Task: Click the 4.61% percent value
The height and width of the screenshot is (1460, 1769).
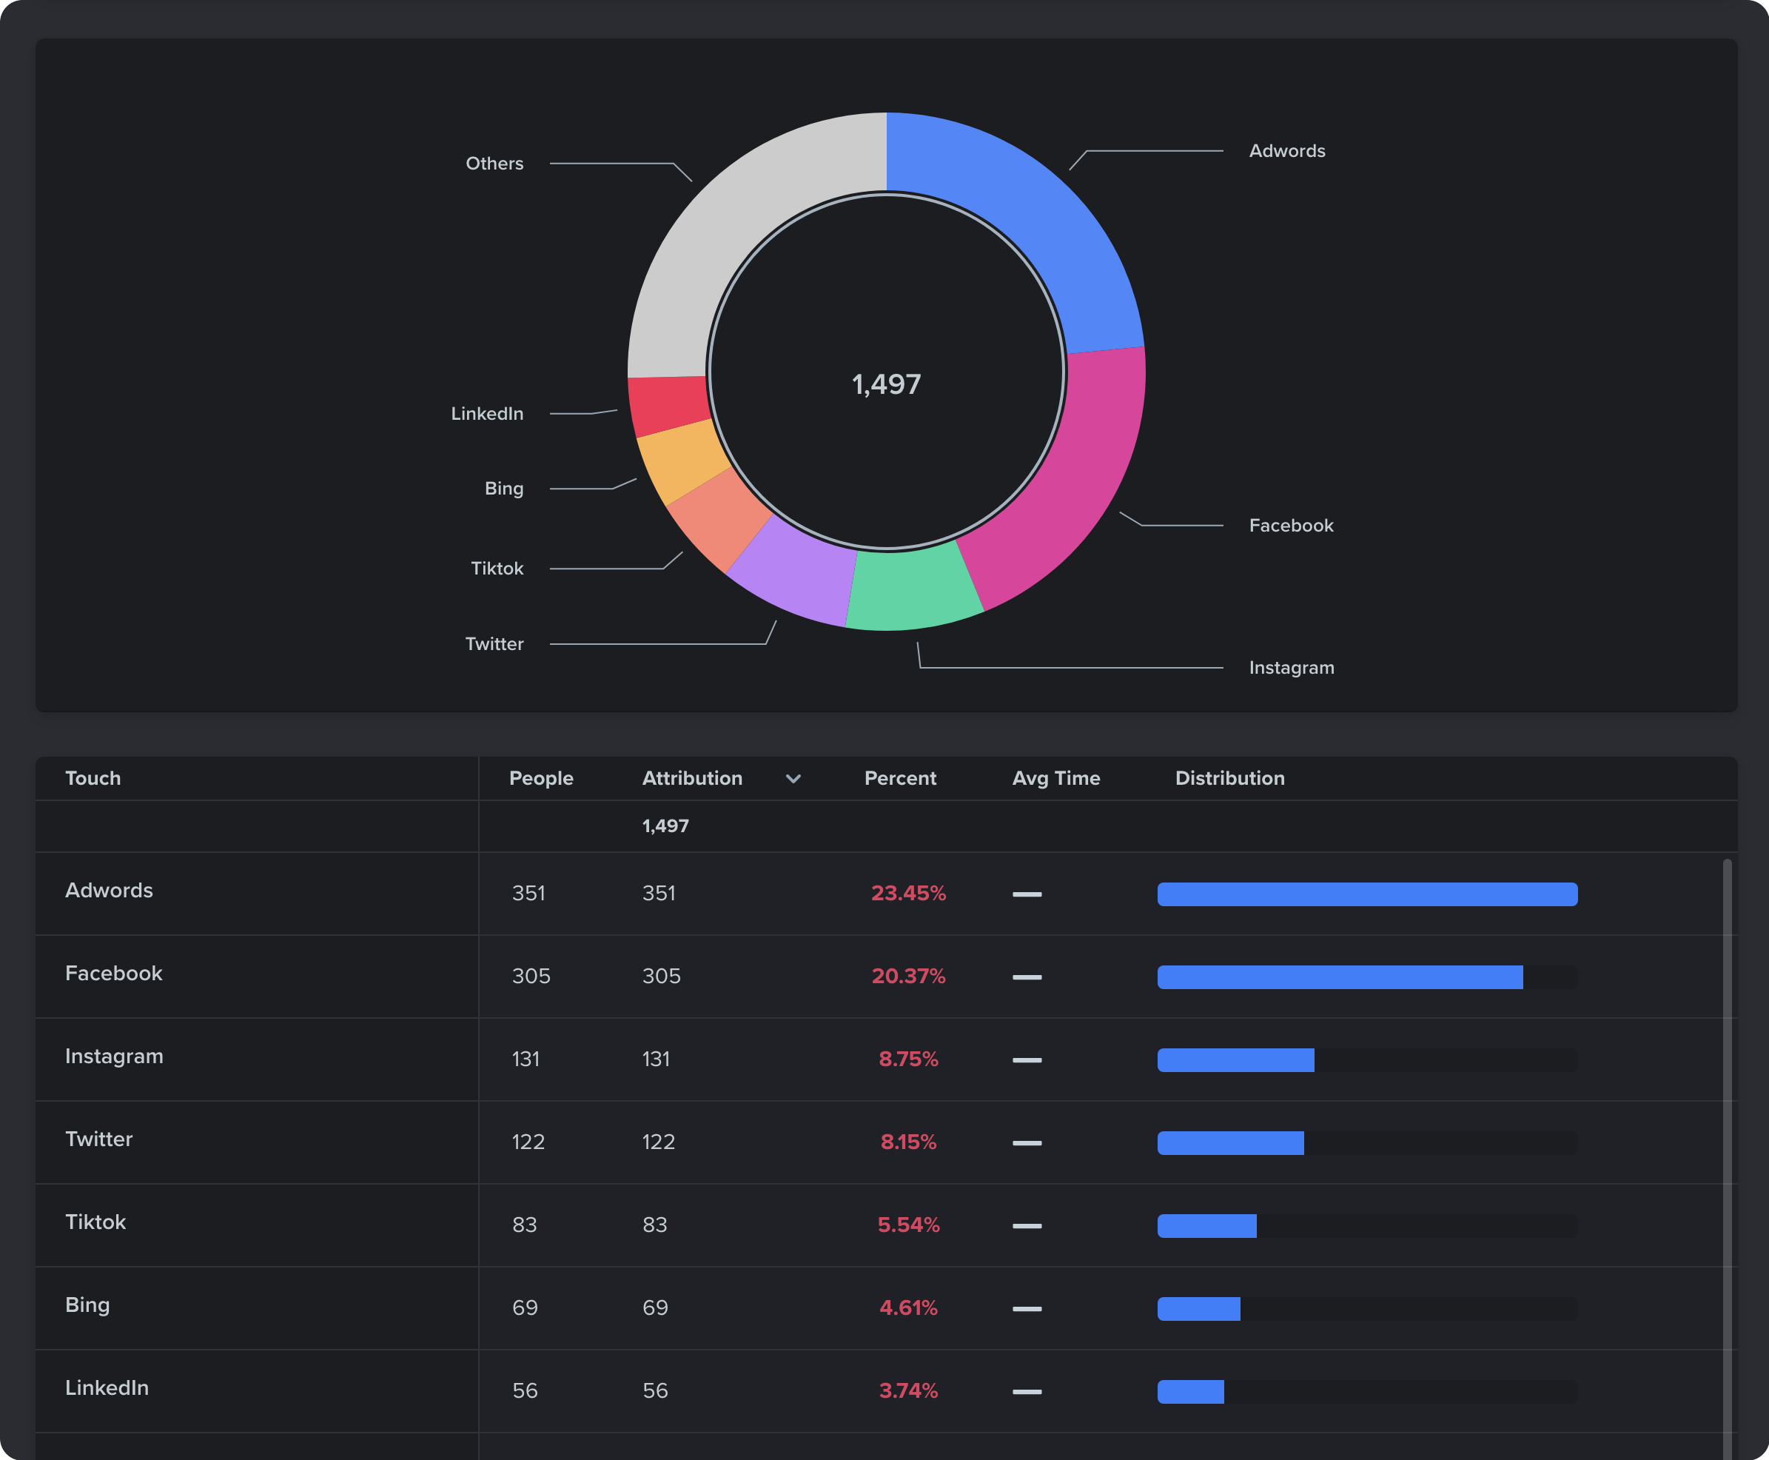Action: click(x=908, y=1307)
